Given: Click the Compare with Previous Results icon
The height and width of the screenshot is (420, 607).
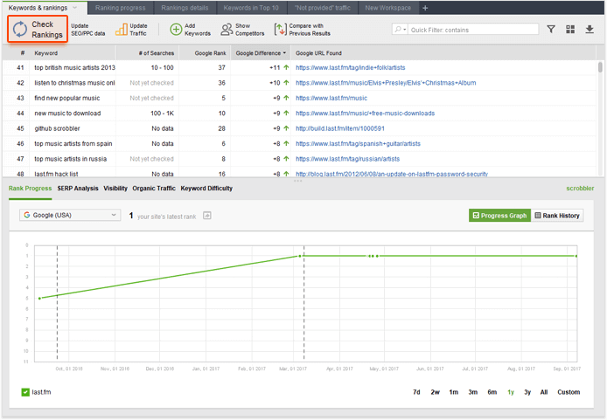Looking at the screenshot, I should click(x=280, y=30).
